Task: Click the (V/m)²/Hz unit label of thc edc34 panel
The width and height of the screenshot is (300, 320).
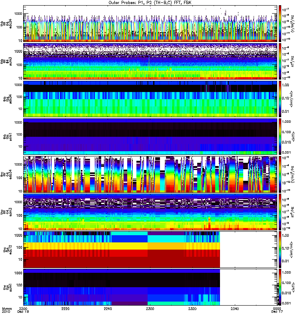Action: coord(292,174)
